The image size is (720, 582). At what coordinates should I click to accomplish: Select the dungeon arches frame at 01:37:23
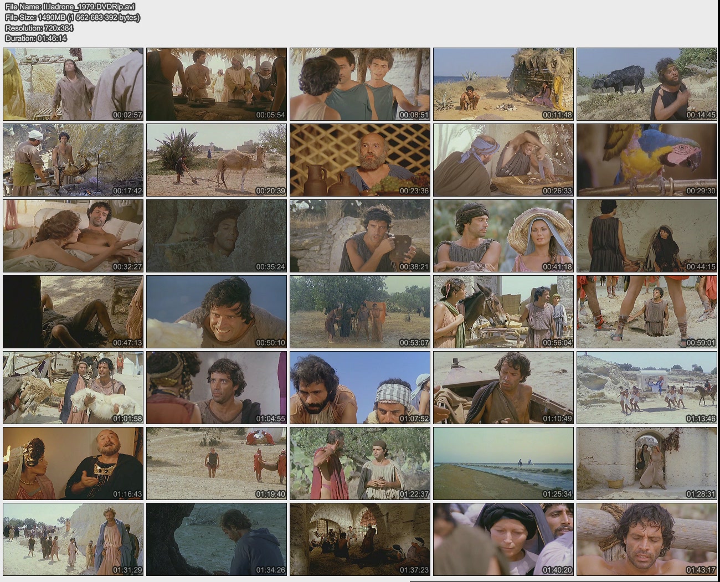click(x=359, y=539)
